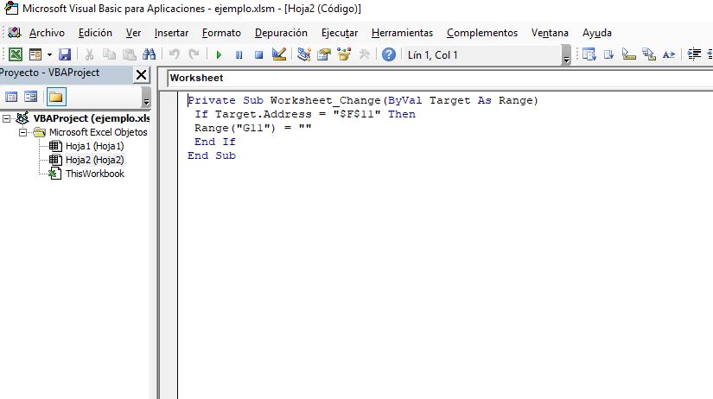Collapse the Microsoft Excel Objetos folder

[23, 132]
